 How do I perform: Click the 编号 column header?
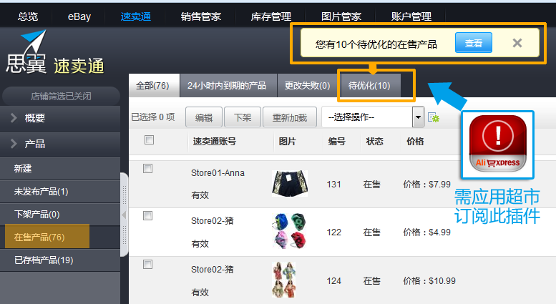point(336,142)
